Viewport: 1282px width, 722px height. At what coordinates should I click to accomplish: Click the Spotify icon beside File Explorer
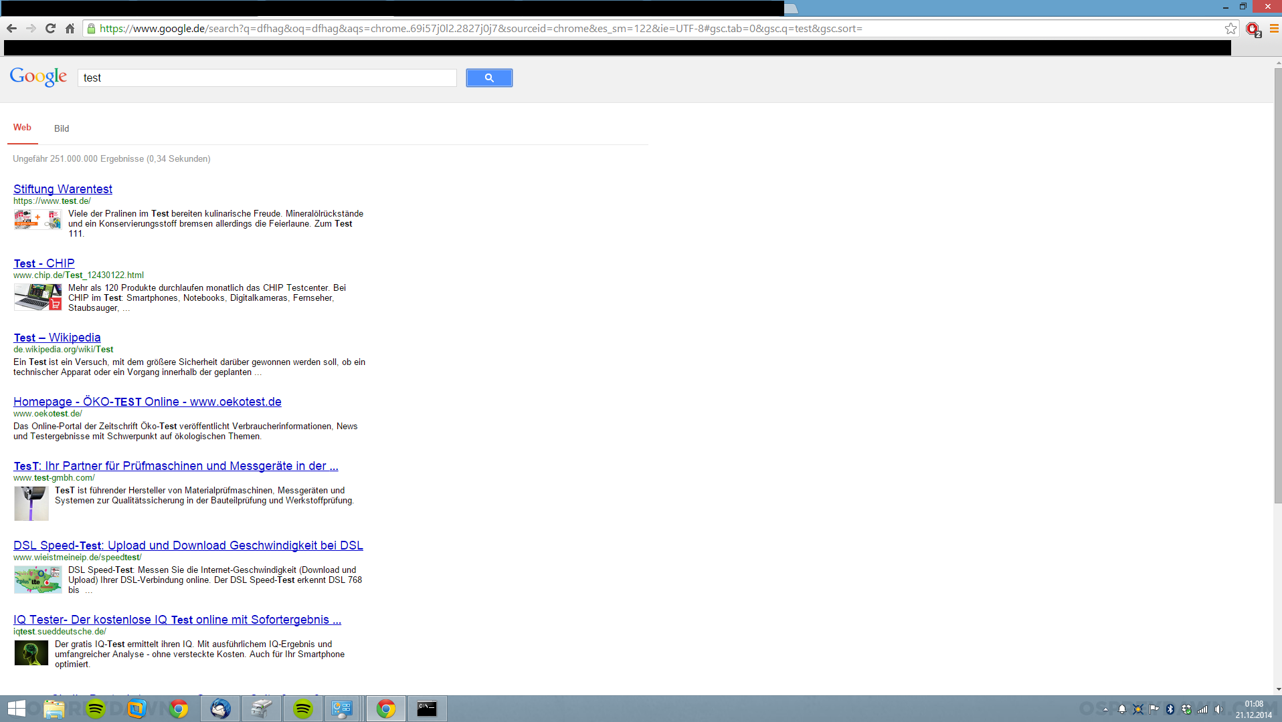(96, 709)
